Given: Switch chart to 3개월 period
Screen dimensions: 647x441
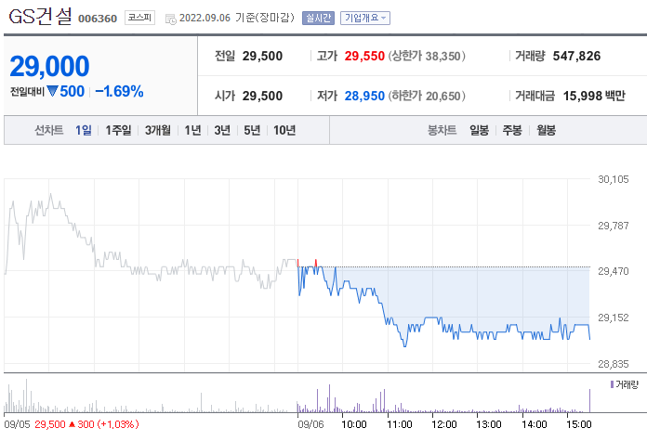Looking at the screenshot, I should click(158, 130).
